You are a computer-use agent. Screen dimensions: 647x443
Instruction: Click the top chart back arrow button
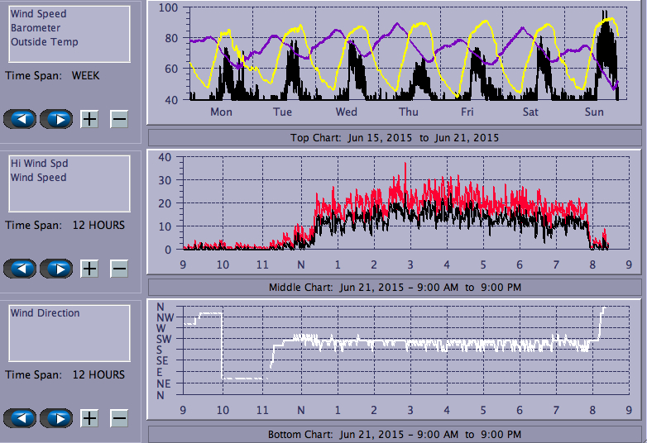point(22,119)
